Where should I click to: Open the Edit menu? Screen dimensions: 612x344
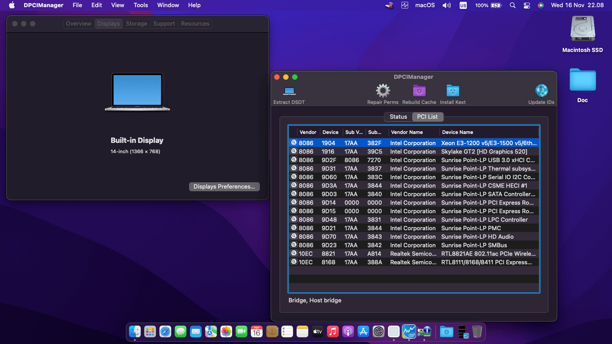click(97, 5)
